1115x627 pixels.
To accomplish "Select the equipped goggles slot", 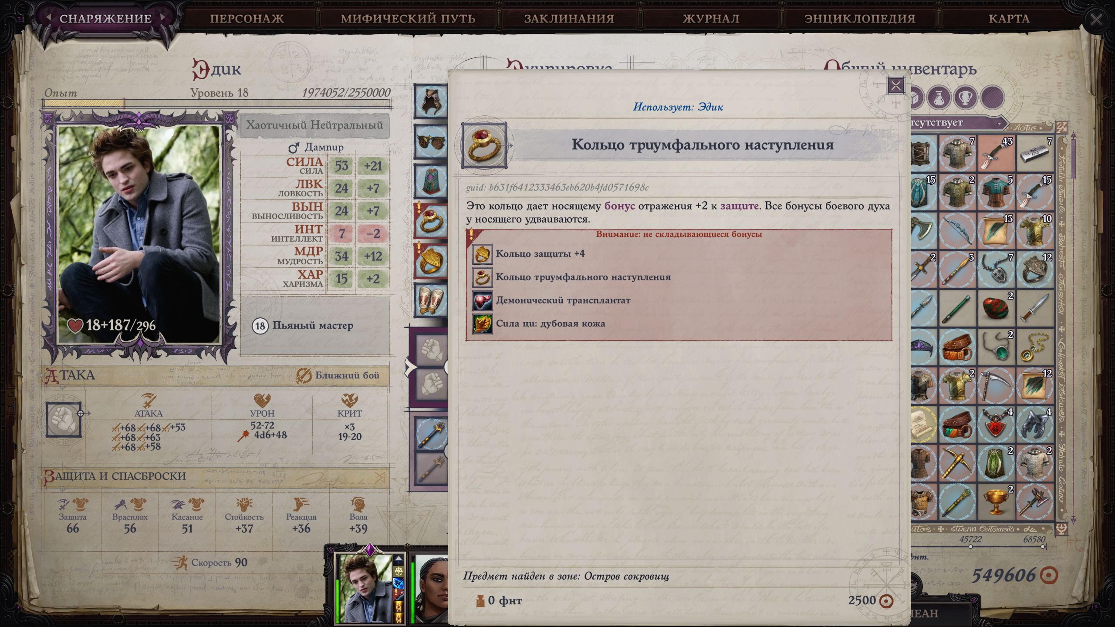I will (431, 142).
